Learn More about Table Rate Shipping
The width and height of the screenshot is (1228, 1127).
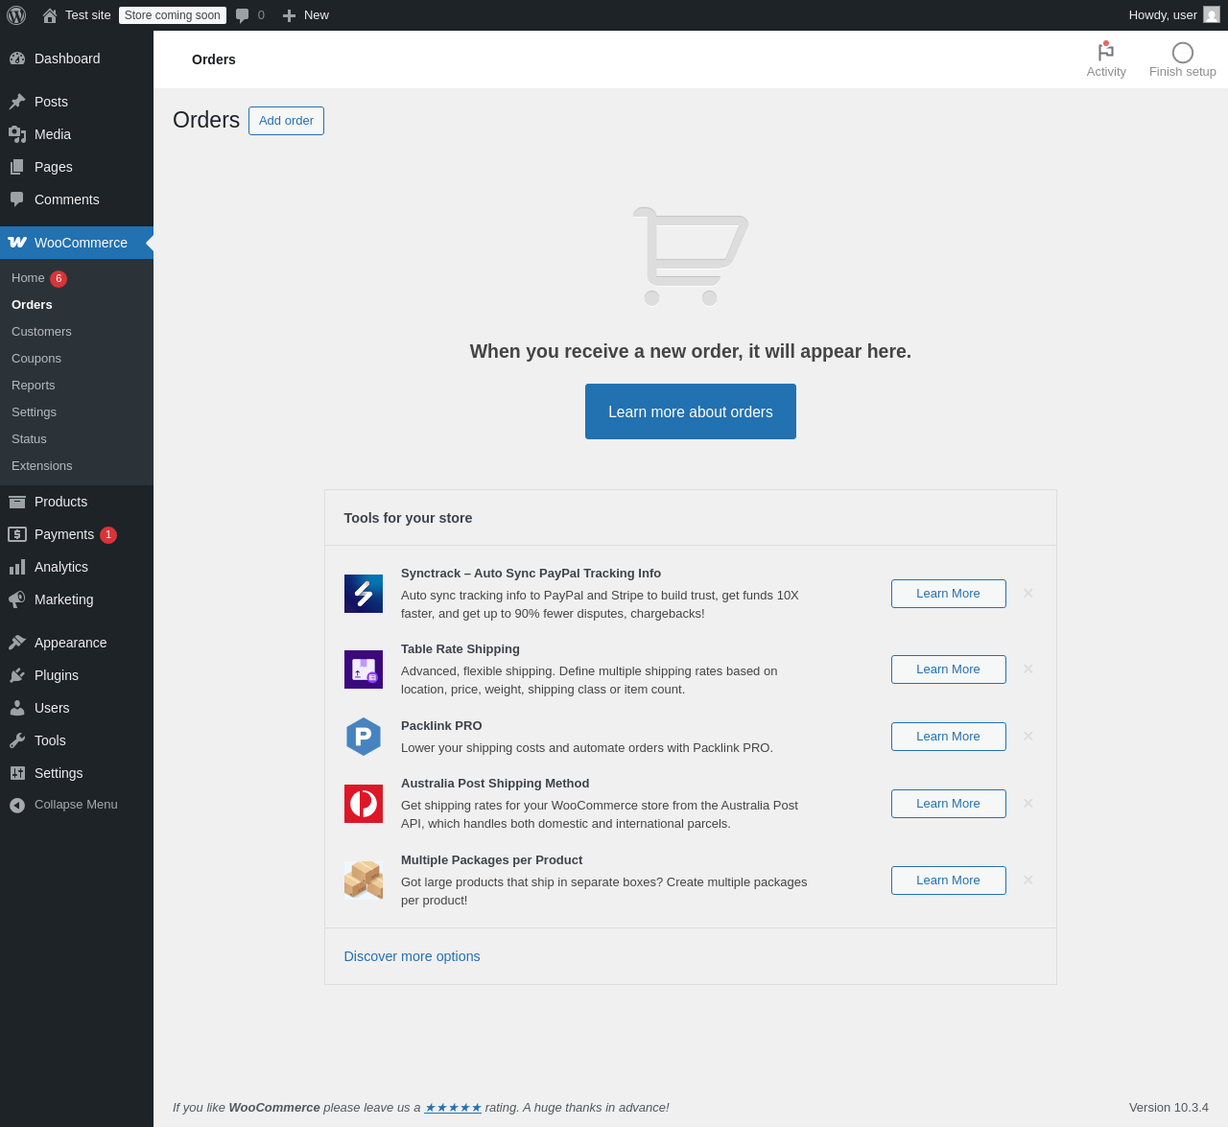(948, 669)
